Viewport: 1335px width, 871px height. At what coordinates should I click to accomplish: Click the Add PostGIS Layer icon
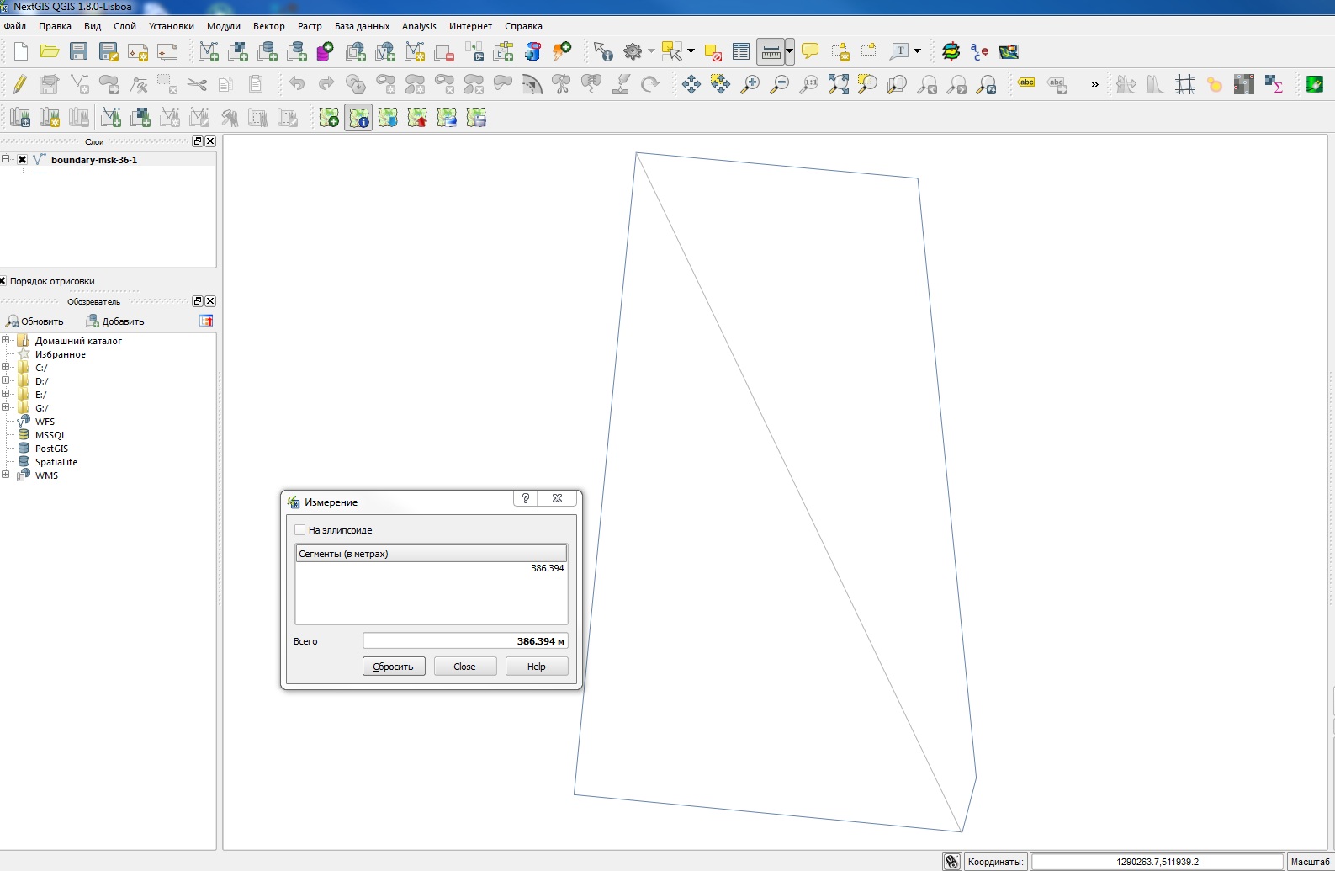pos(268,52)
